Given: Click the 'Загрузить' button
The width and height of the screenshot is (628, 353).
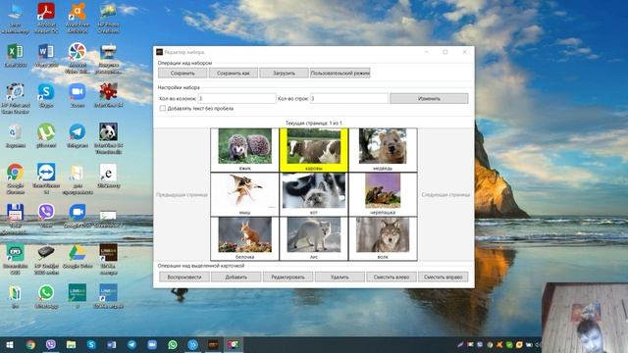Looking at the screenshot, I should [x=284, y=73].
